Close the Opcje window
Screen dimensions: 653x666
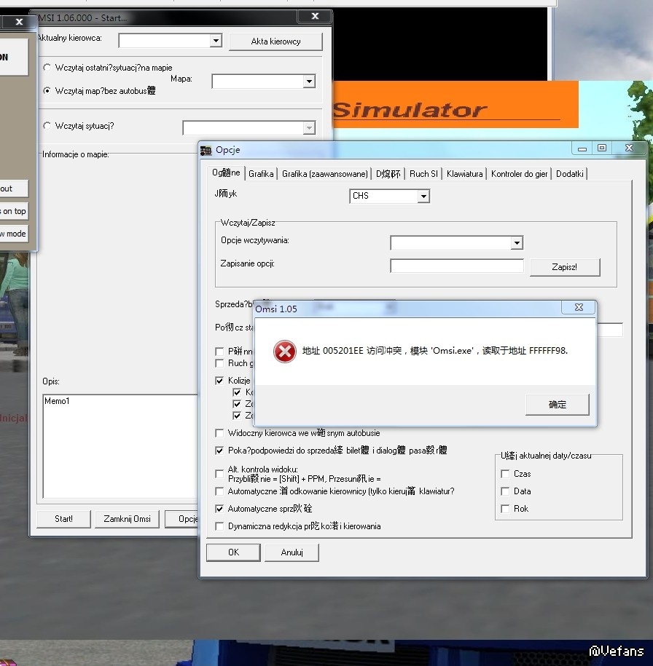(629, 148)
